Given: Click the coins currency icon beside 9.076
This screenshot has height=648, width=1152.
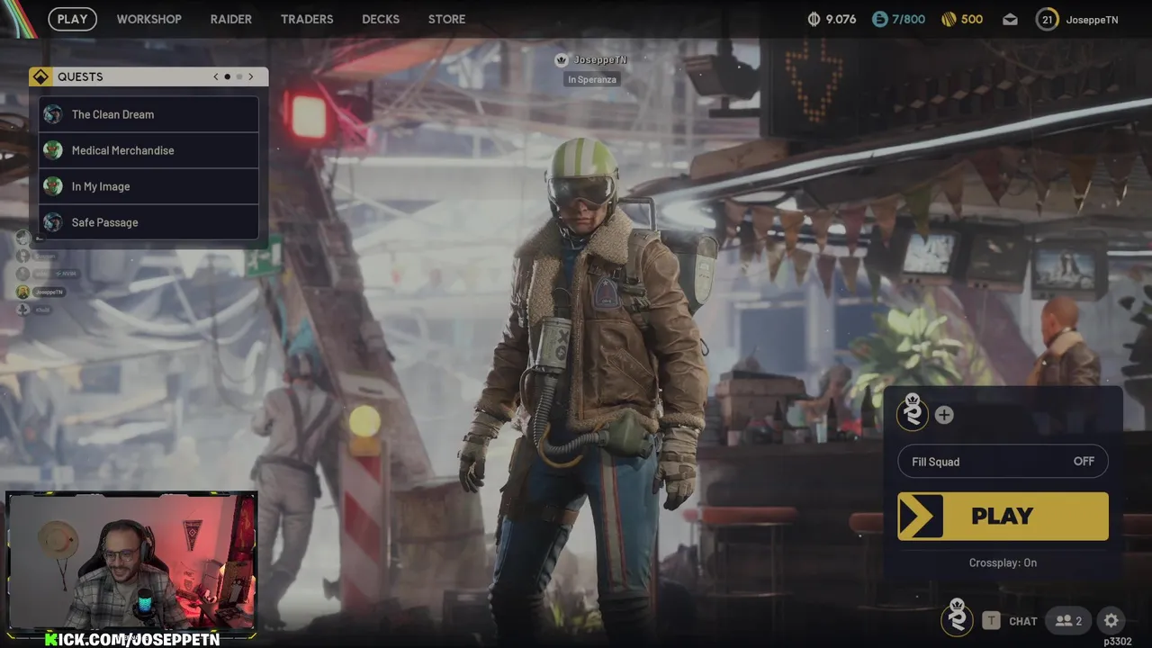Looking at the screenshot, I should 814,19.
